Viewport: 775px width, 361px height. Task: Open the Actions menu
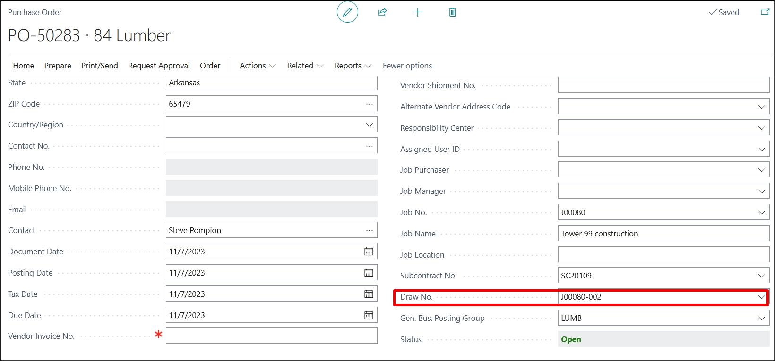click(257, 66)
